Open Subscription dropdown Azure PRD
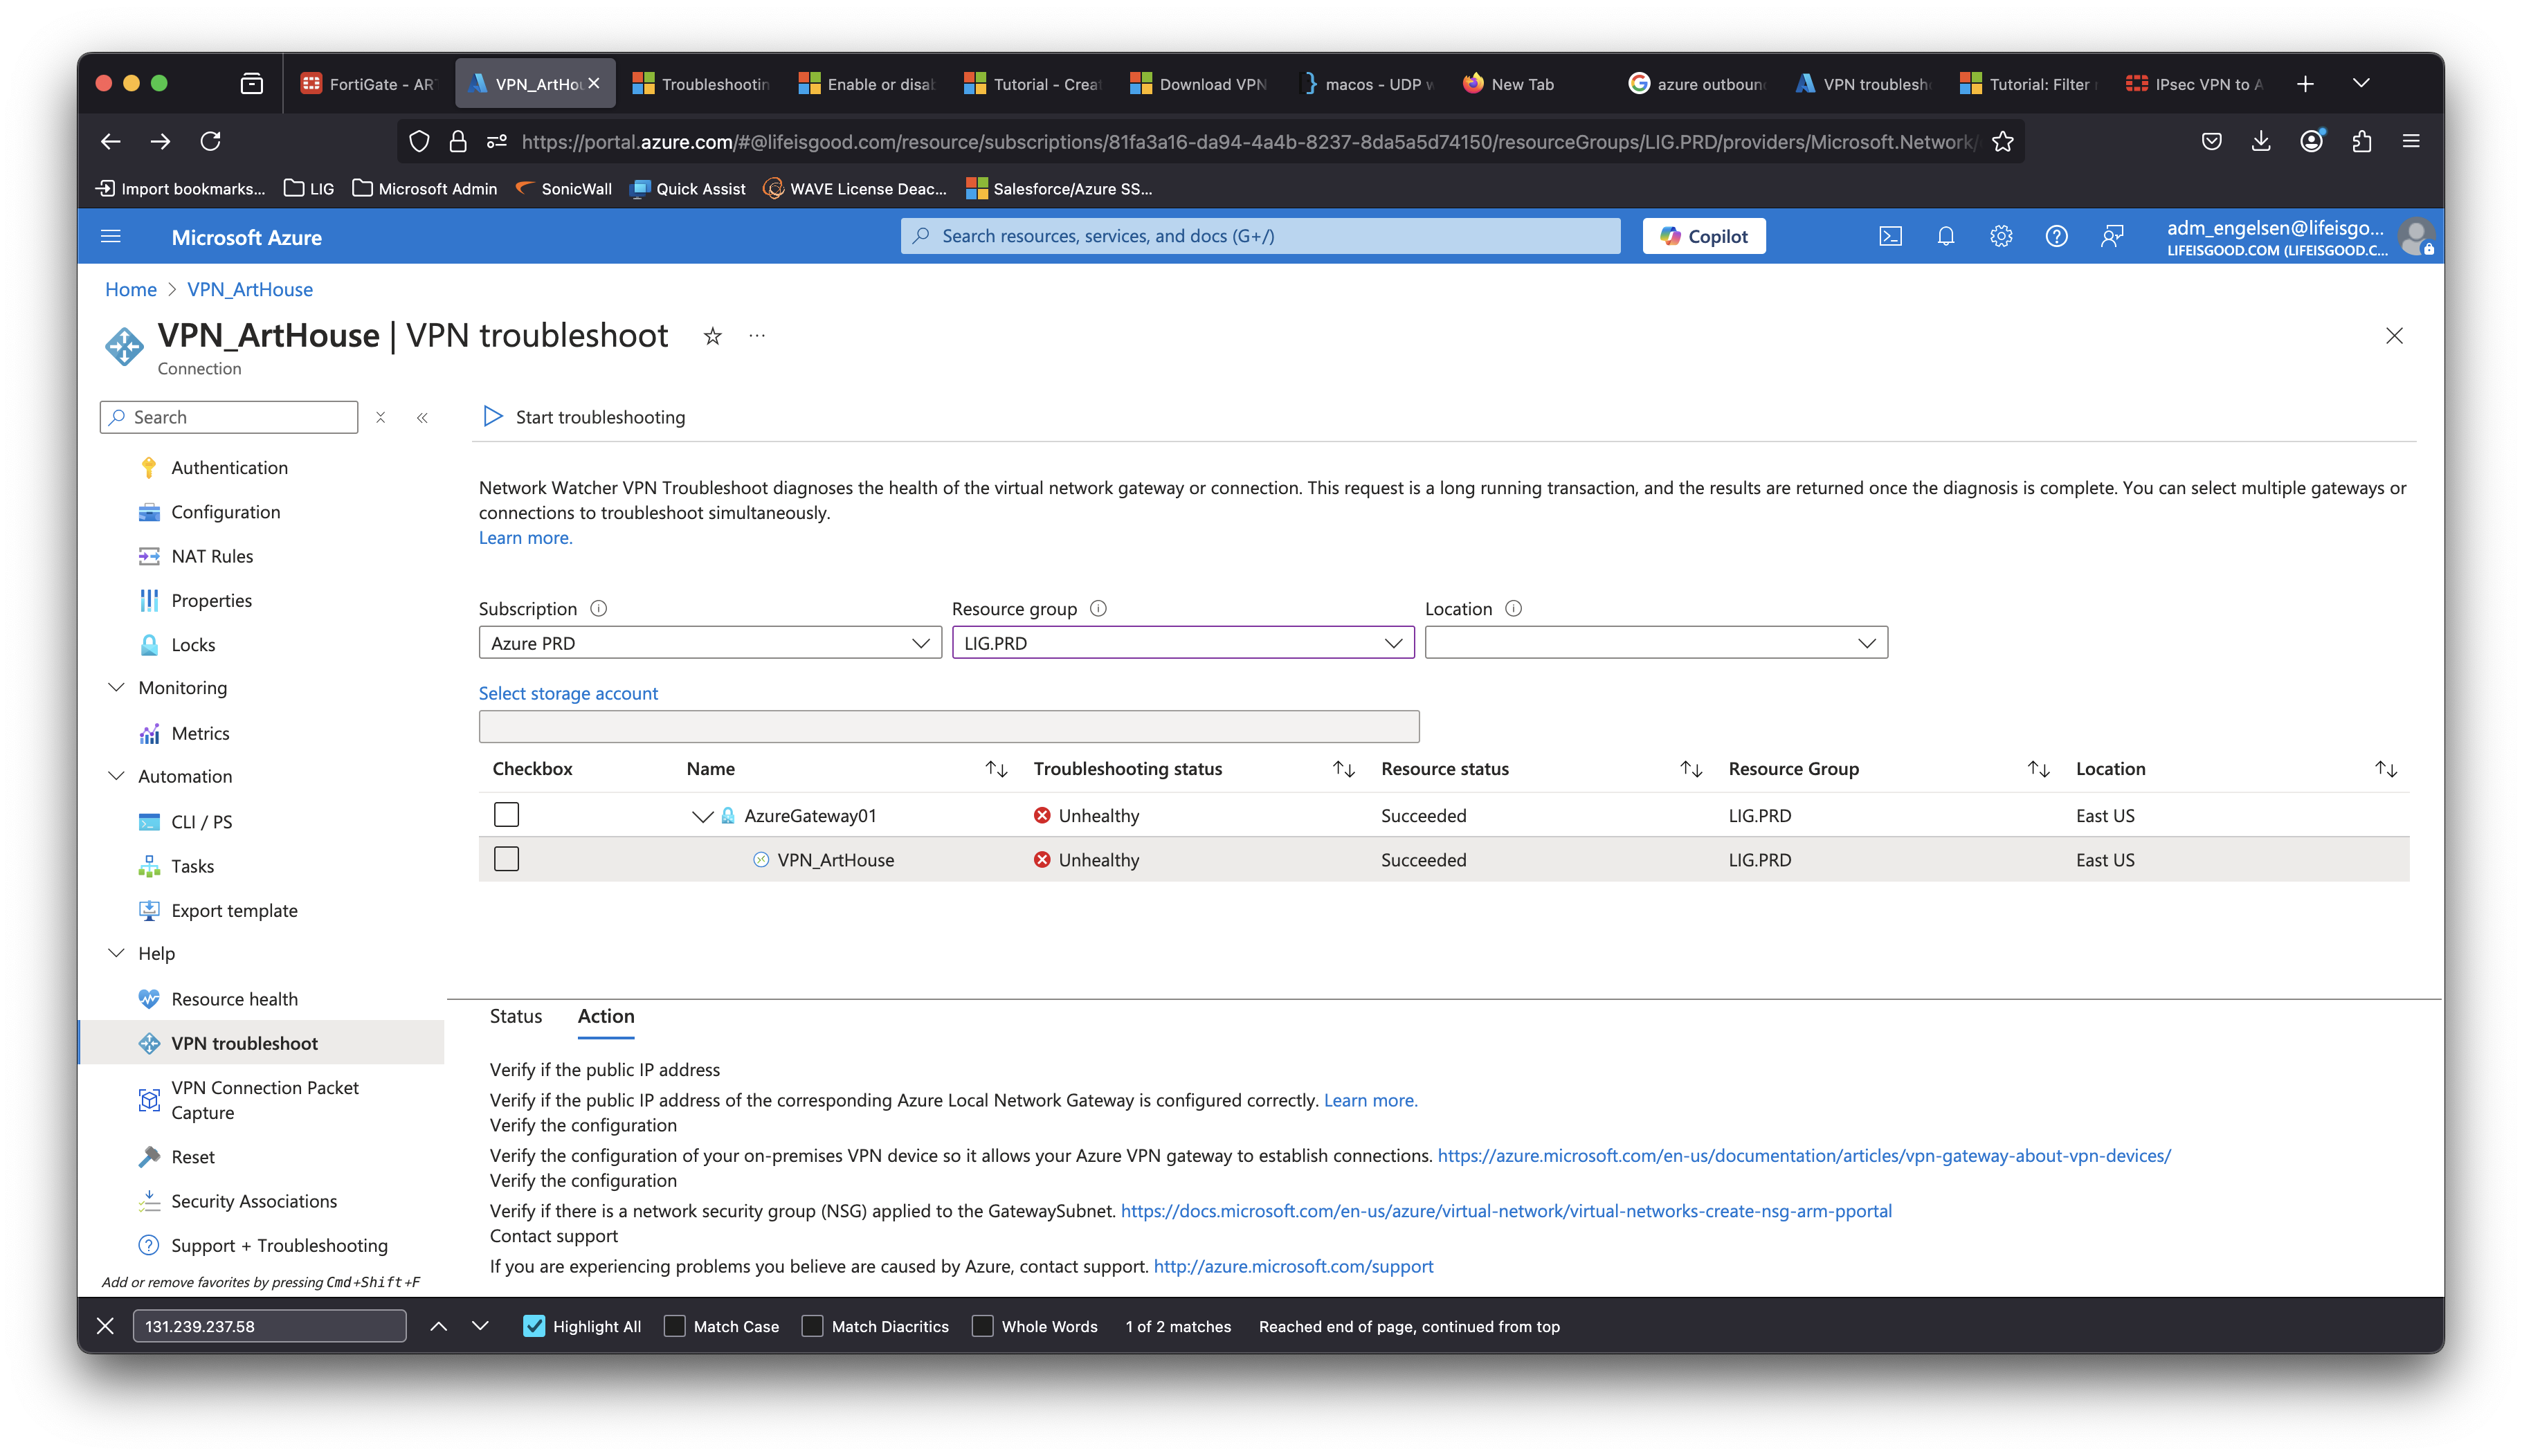The image size is (2522, 1456). (x=710, y=643)
